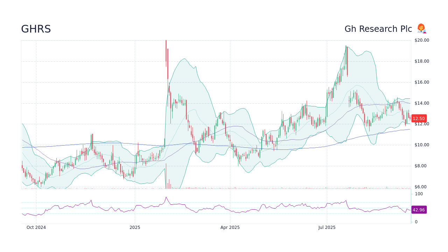Select the red 12.50 last-price tag
The height and width of the screenshot is (252, 448).
pos(418,118)
